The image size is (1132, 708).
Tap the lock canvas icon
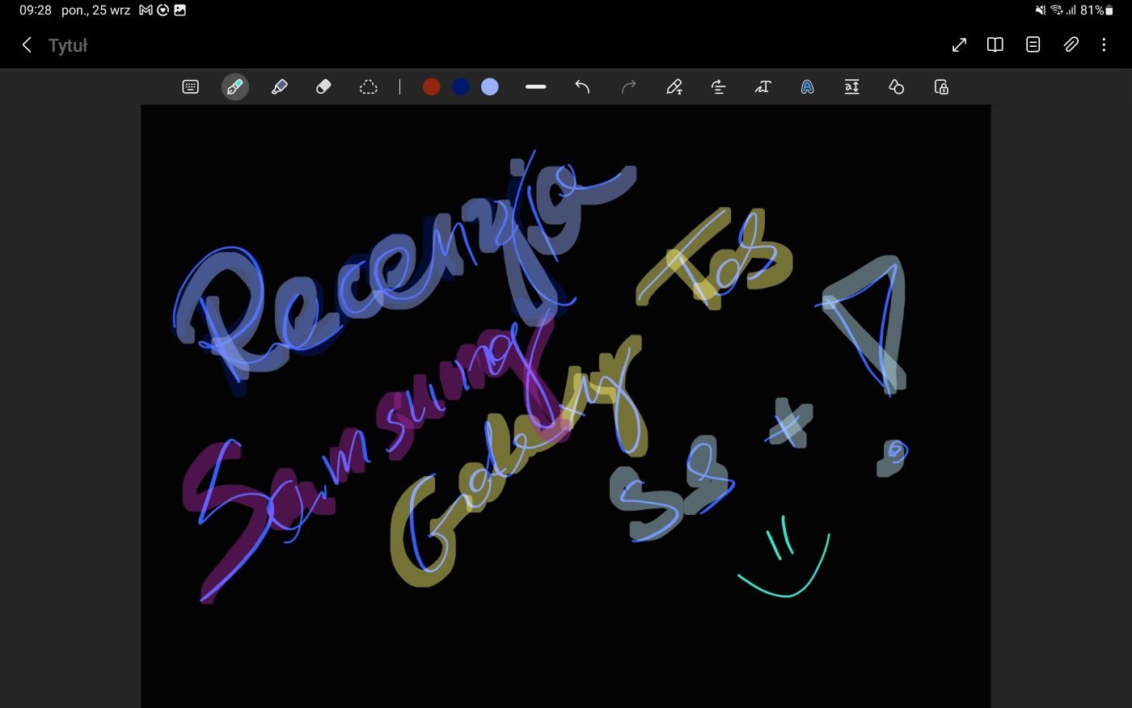941,86
